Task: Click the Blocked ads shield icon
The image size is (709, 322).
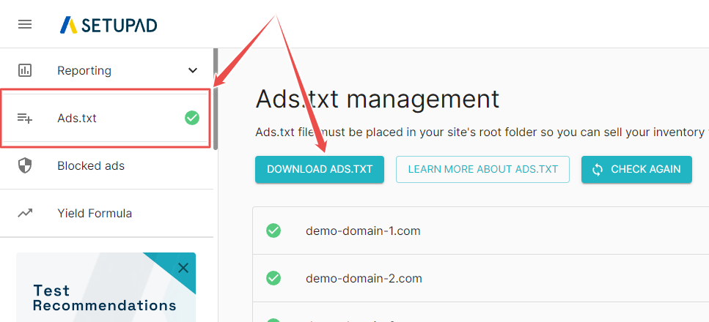Action: pos(25,165)
